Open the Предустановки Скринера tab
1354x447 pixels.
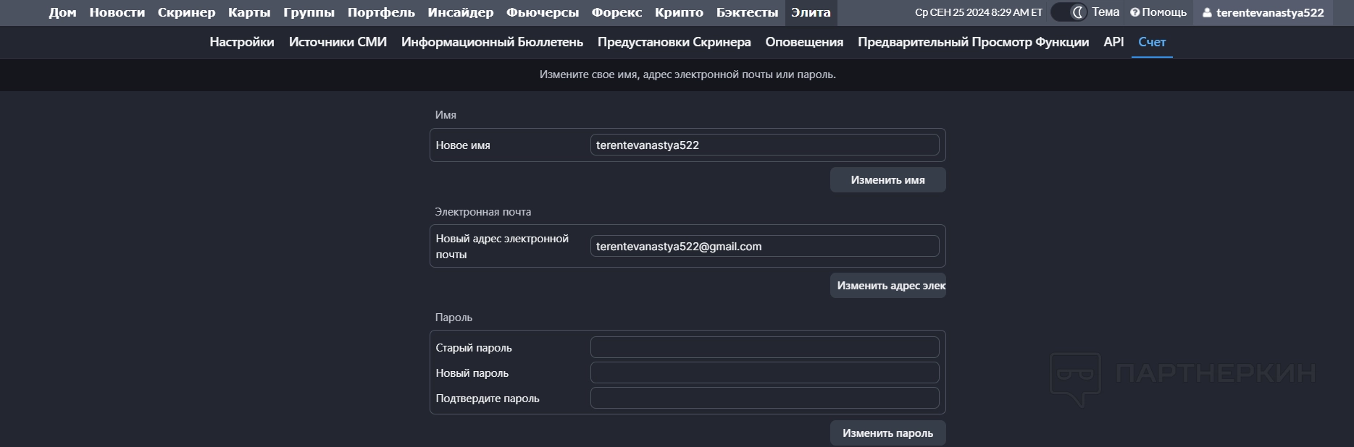[674, 42]
